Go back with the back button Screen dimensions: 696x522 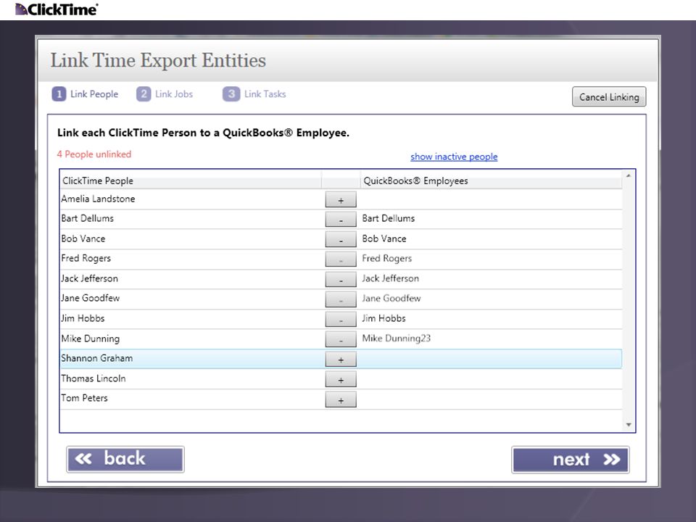tap(125, 459)
